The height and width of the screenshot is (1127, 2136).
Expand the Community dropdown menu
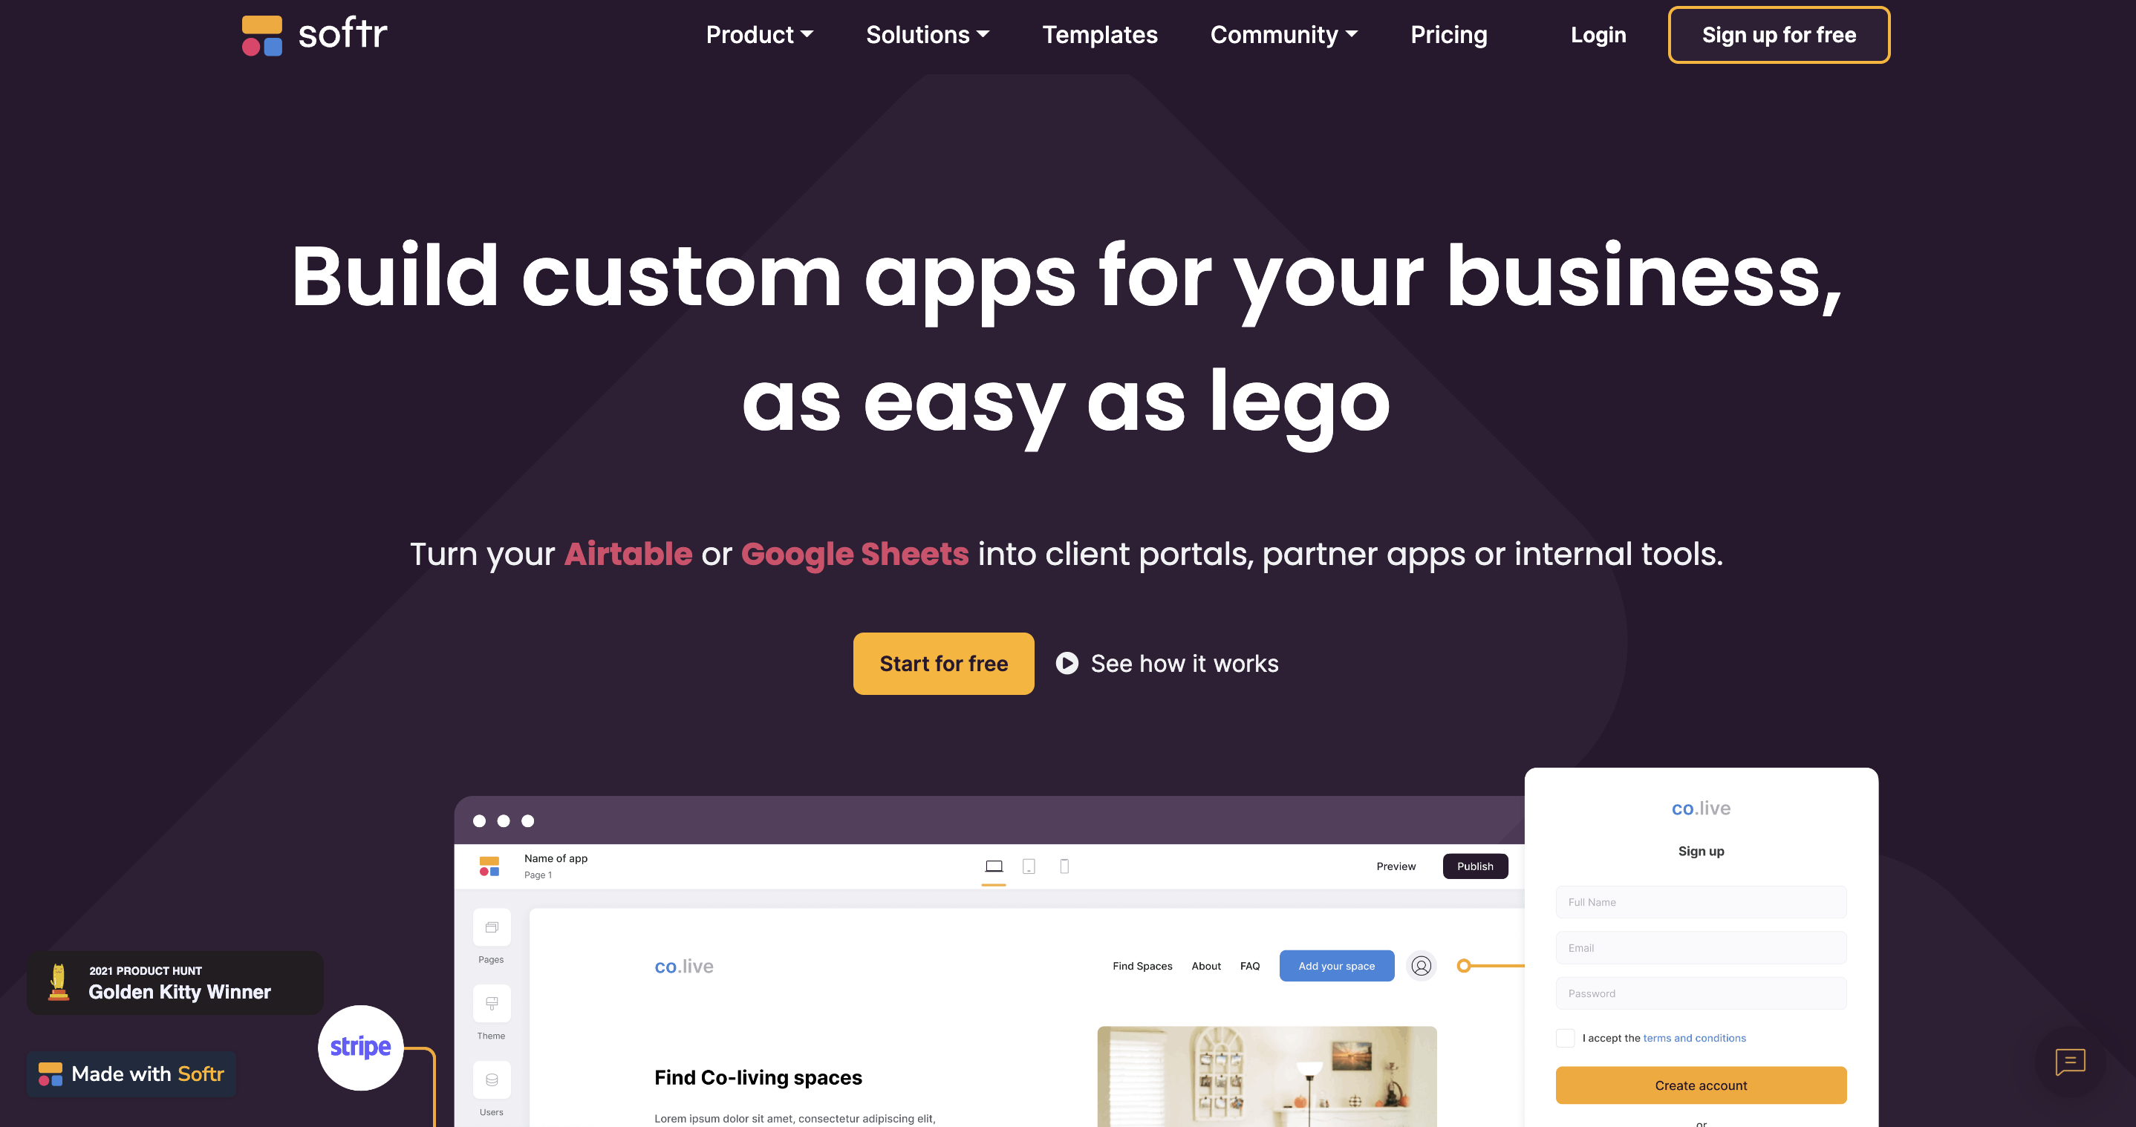click(1280, 36)
